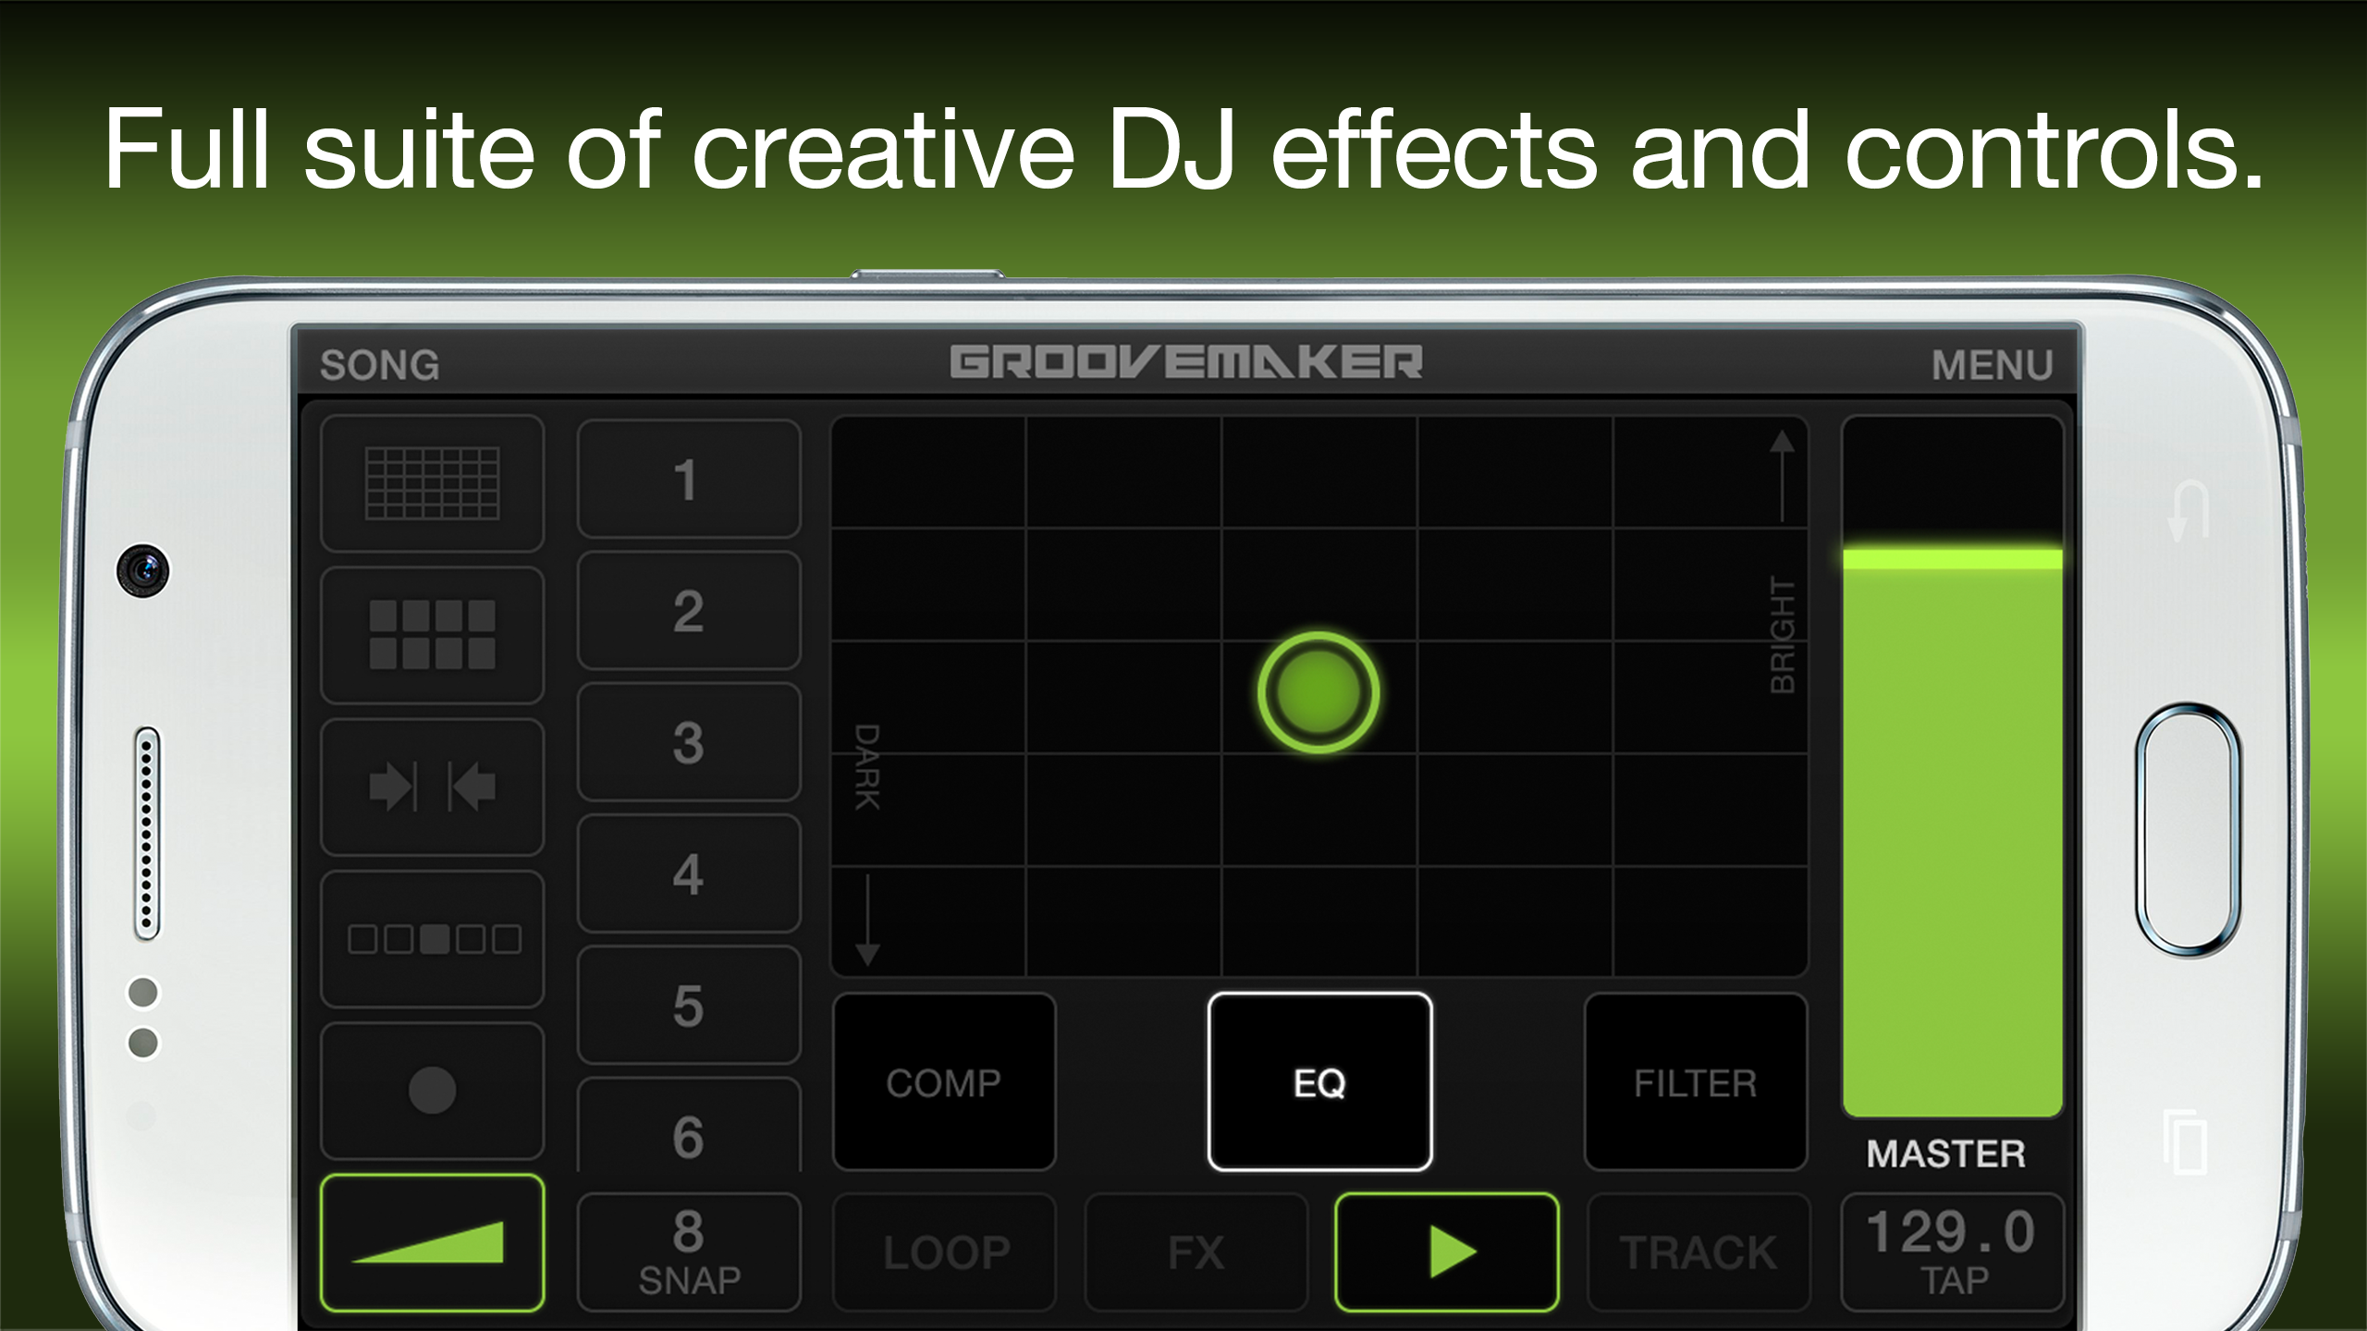
Task: Open the step-squares sequence icon
Action: 432,939
